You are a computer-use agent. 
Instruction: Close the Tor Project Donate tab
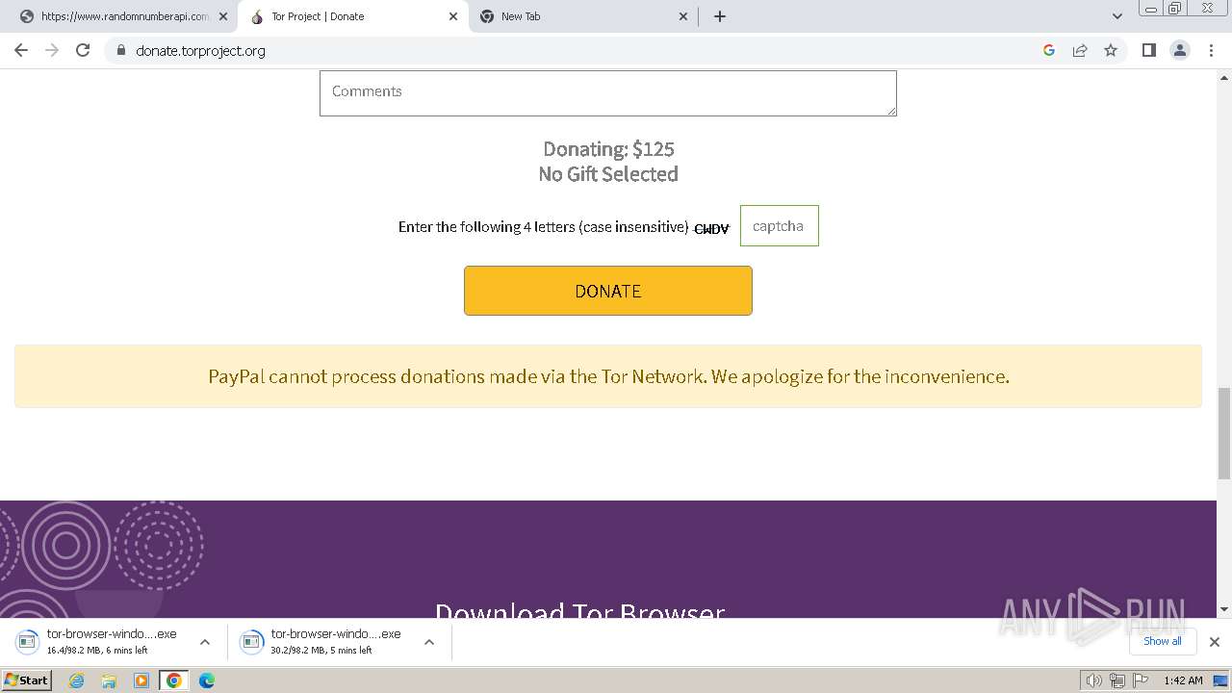[453, 16]
